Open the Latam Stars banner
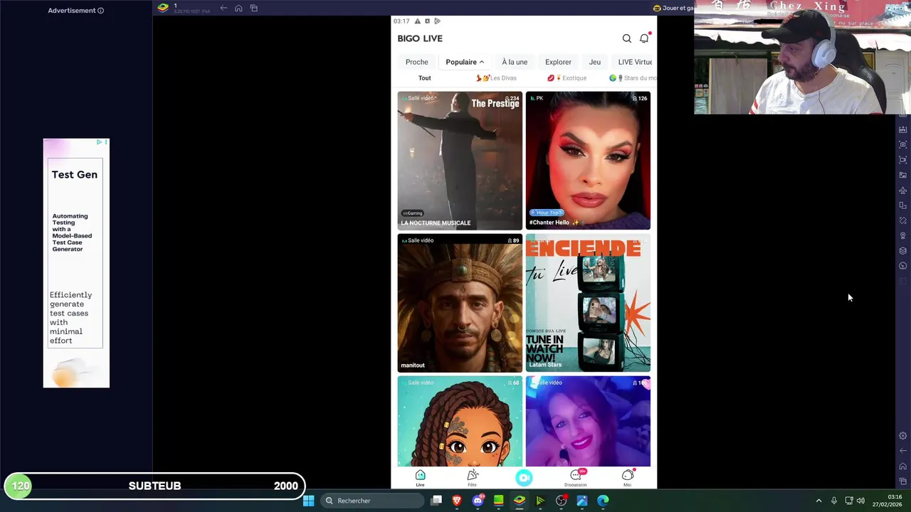The width and height of the screenshot is (911, 512). click(588, 303)
